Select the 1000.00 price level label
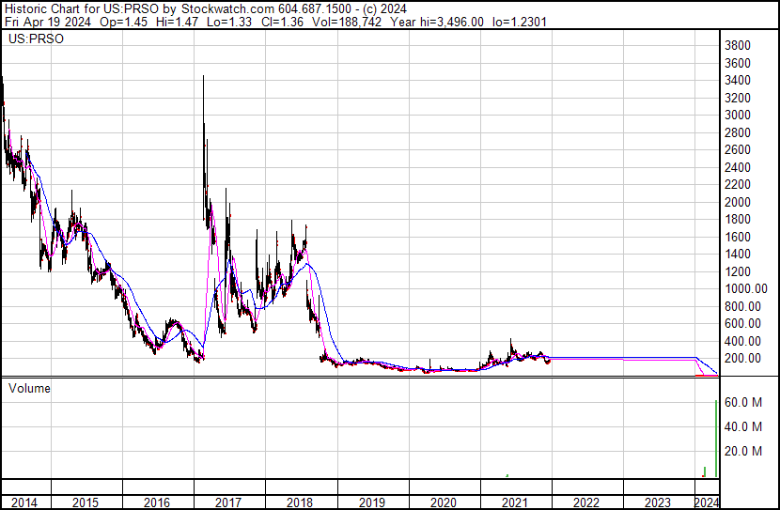 [x=745, y=289]
